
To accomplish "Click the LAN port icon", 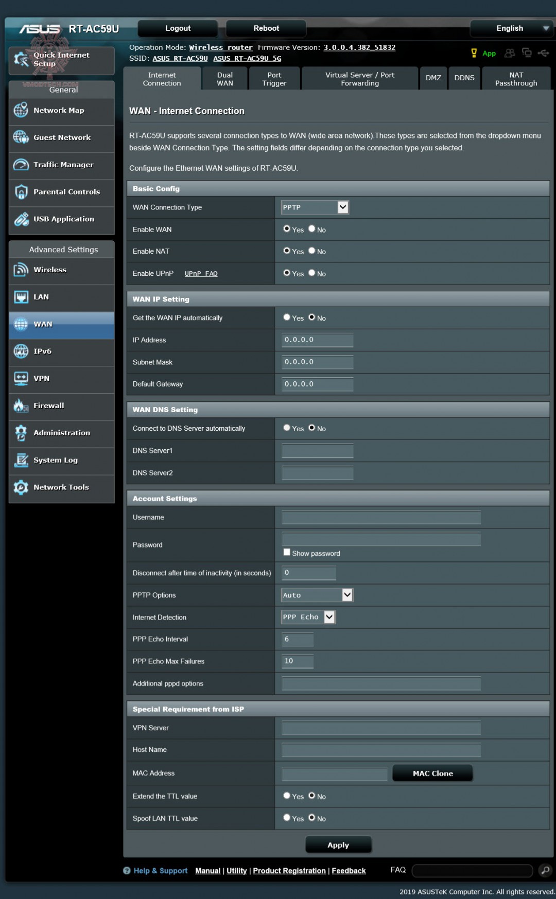I will (21, 297).
